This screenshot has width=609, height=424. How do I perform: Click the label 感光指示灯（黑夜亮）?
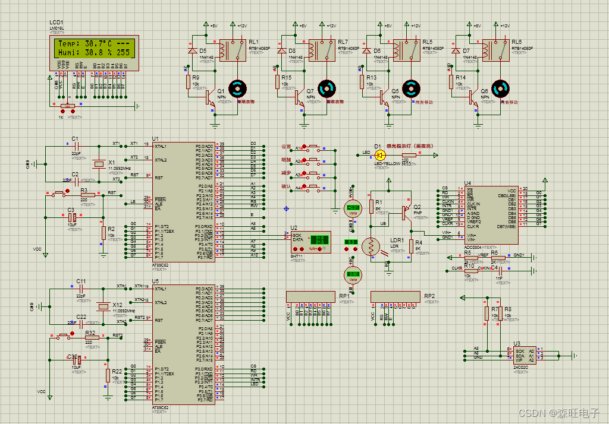[x=409, y=146]
